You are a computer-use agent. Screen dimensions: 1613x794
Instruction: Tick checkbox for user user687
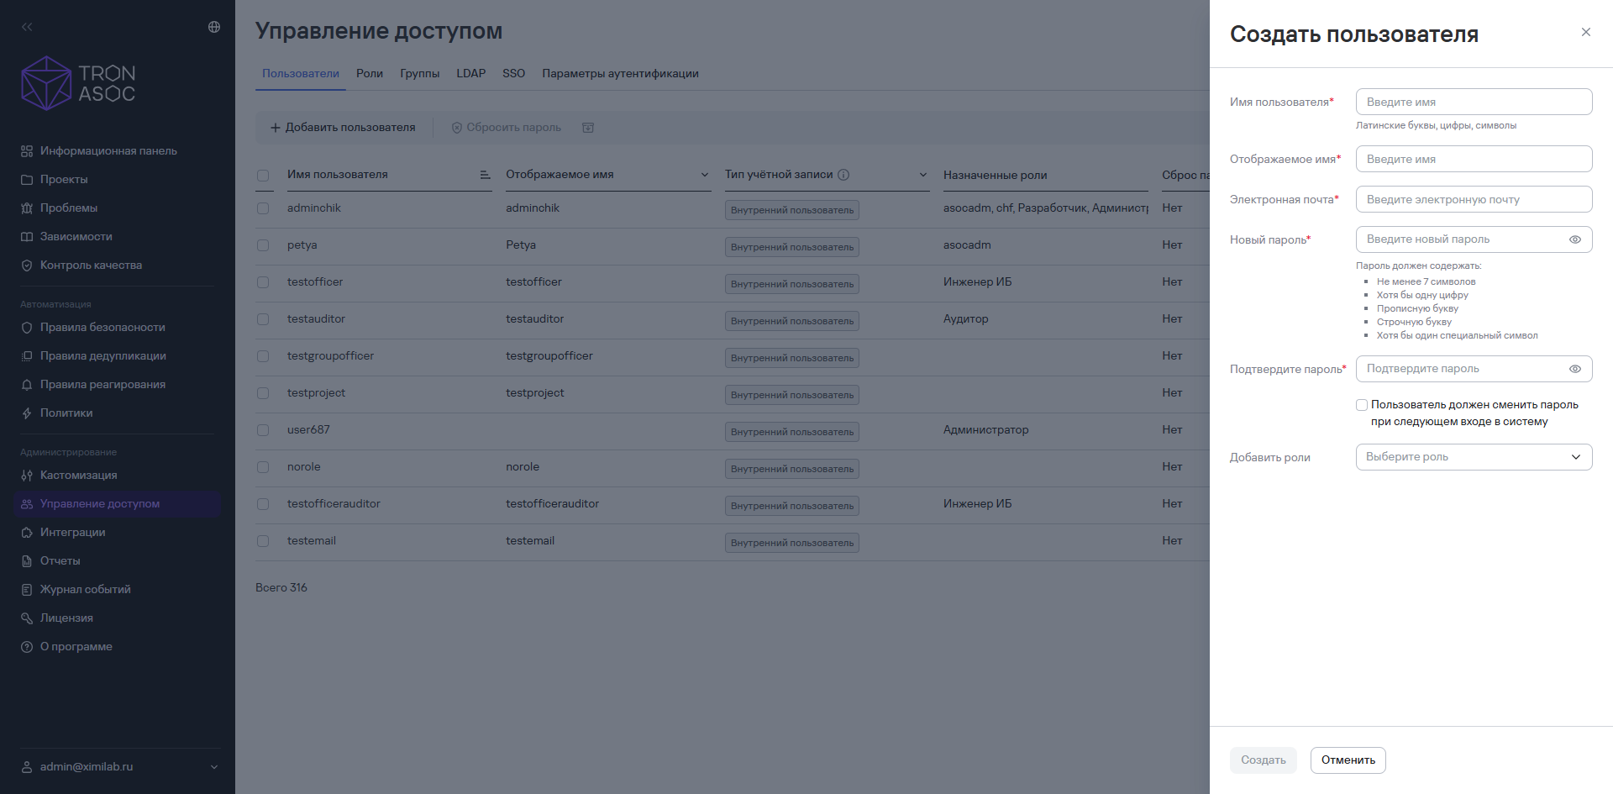click(x=263, y=430)
